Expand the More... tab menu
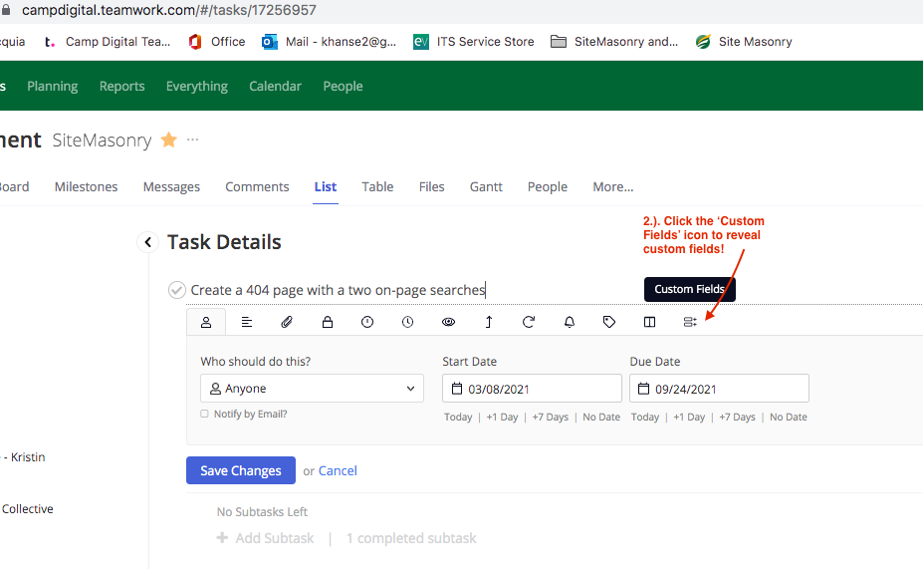923x569 pixels. pyautogui.click(x=612, y=186)
